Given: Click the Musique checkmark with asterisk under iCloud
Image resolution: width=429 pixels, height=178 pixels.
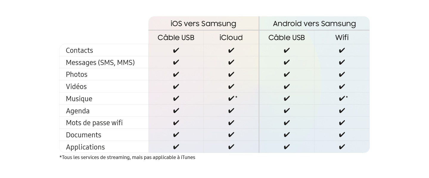Looking at the screenshot, I should [232, 98].
